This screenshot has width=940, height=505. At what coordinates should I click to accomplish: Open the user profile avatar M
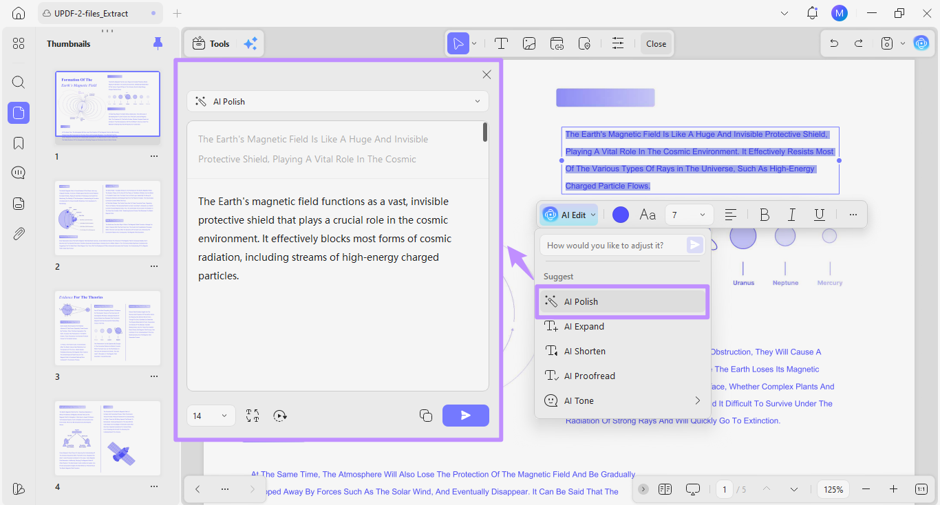click(839, 13)
